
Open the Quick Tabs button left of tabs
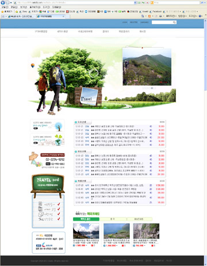coord(4,17)
